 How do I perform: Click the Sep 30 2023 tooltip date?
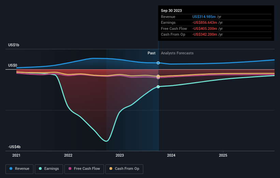click(171, 11)
